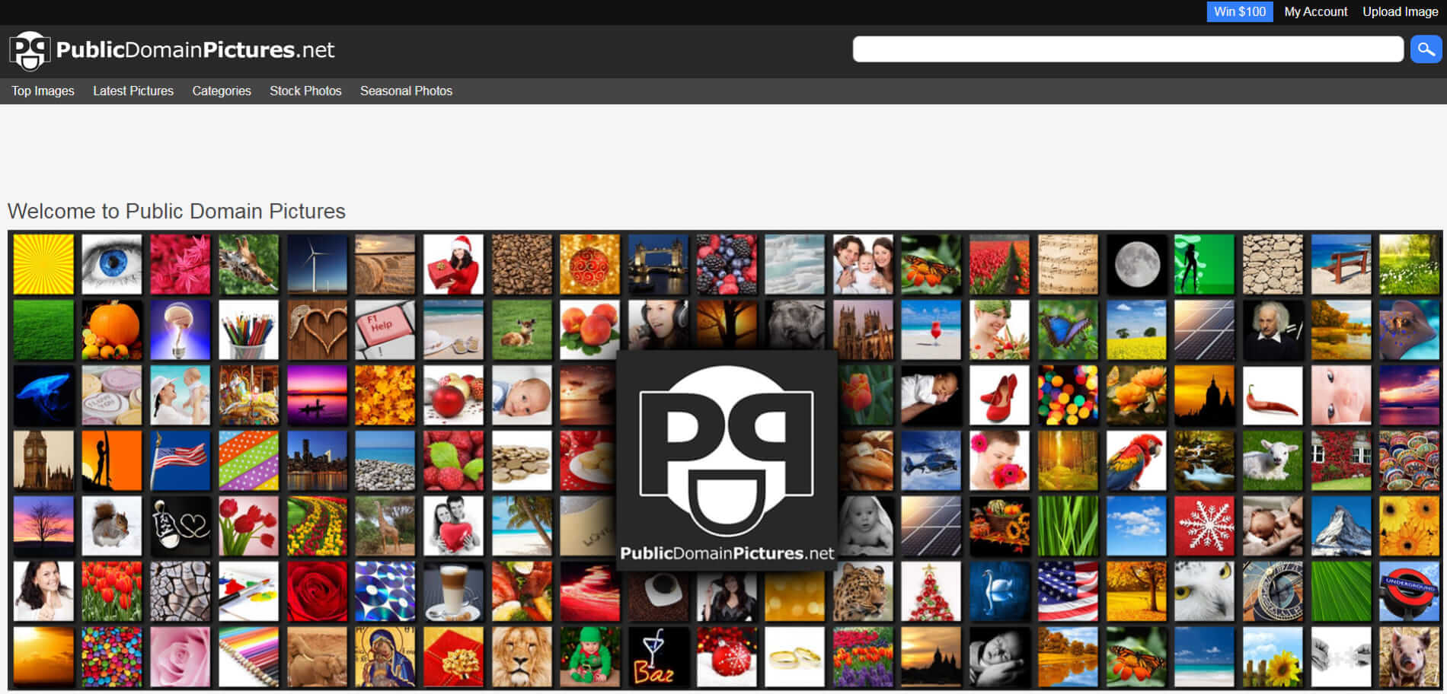The image size is (1447, 694).
Task: Open Seasonal Photos section
Action: pos(406,91)
